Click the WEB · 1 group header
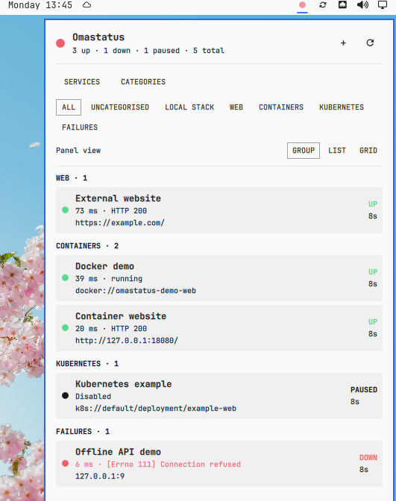 pos(72,178)
